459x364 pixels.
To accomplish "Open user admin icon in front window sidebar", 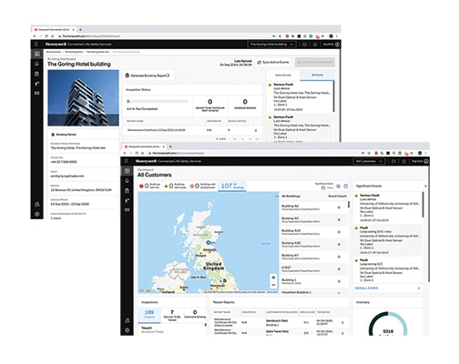I will click(127, 320).
